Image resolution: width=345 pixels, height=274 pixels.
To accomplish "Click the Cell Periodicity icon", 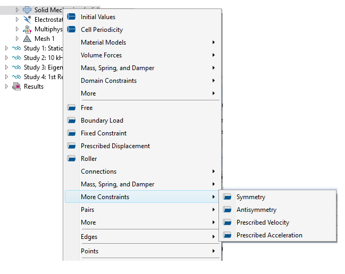I will click(x=71, y=30).
